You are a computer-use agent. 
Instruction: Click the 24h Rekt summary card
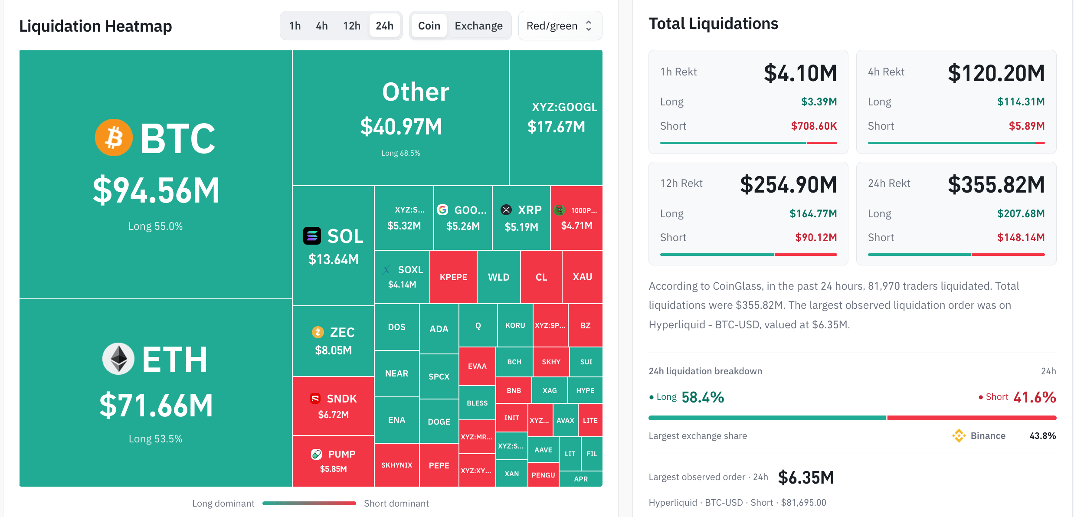956,213
